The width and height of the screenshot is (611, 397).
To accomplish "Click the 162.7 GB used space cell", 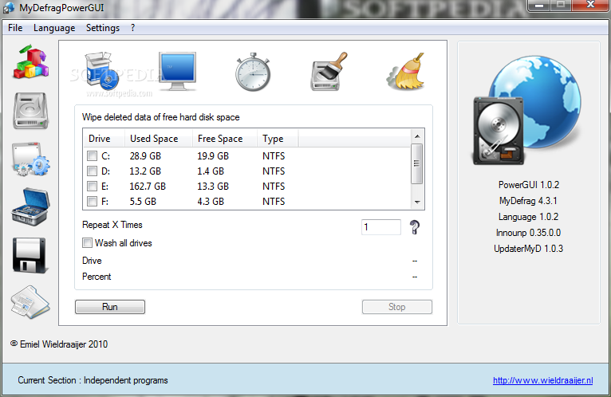I will 148,187.
